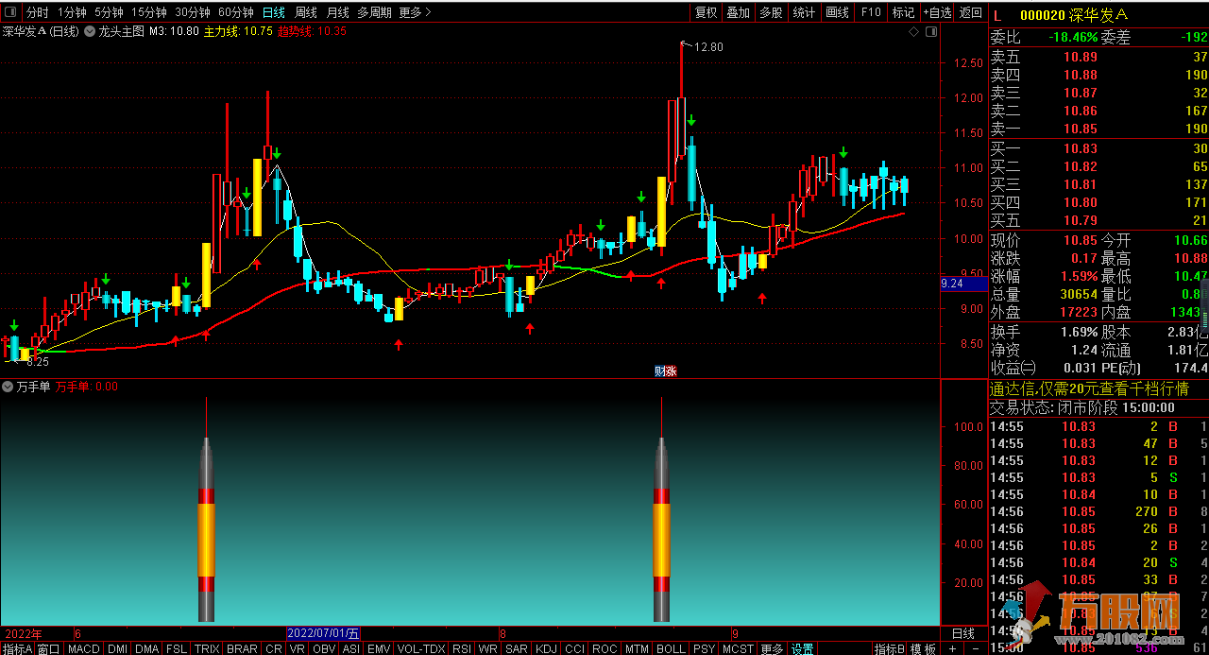Viewport: 1209px width, 655px height.
Task: Click the 窗口 button in the bottom bar
Action: click(x=49, y=648)
